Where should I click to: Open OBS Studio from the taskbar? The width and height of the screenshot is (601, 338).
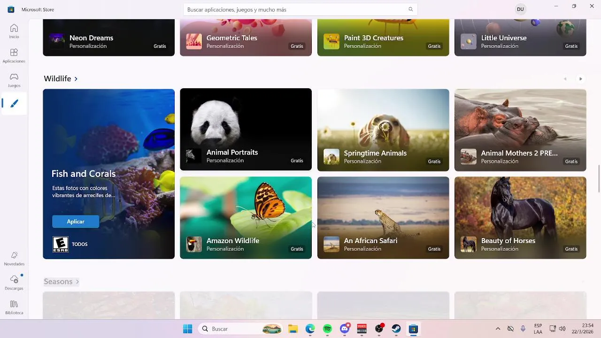pyautogui.click(x=379, y=329)
